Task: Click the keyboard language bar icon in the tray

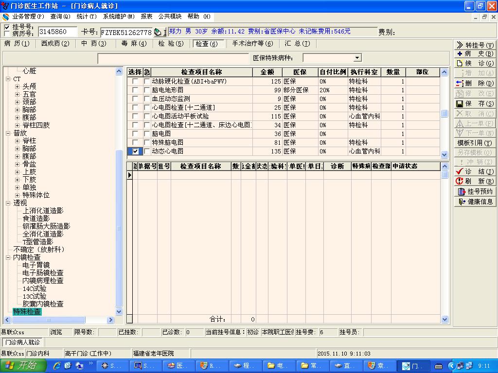Action: (439, 366)
